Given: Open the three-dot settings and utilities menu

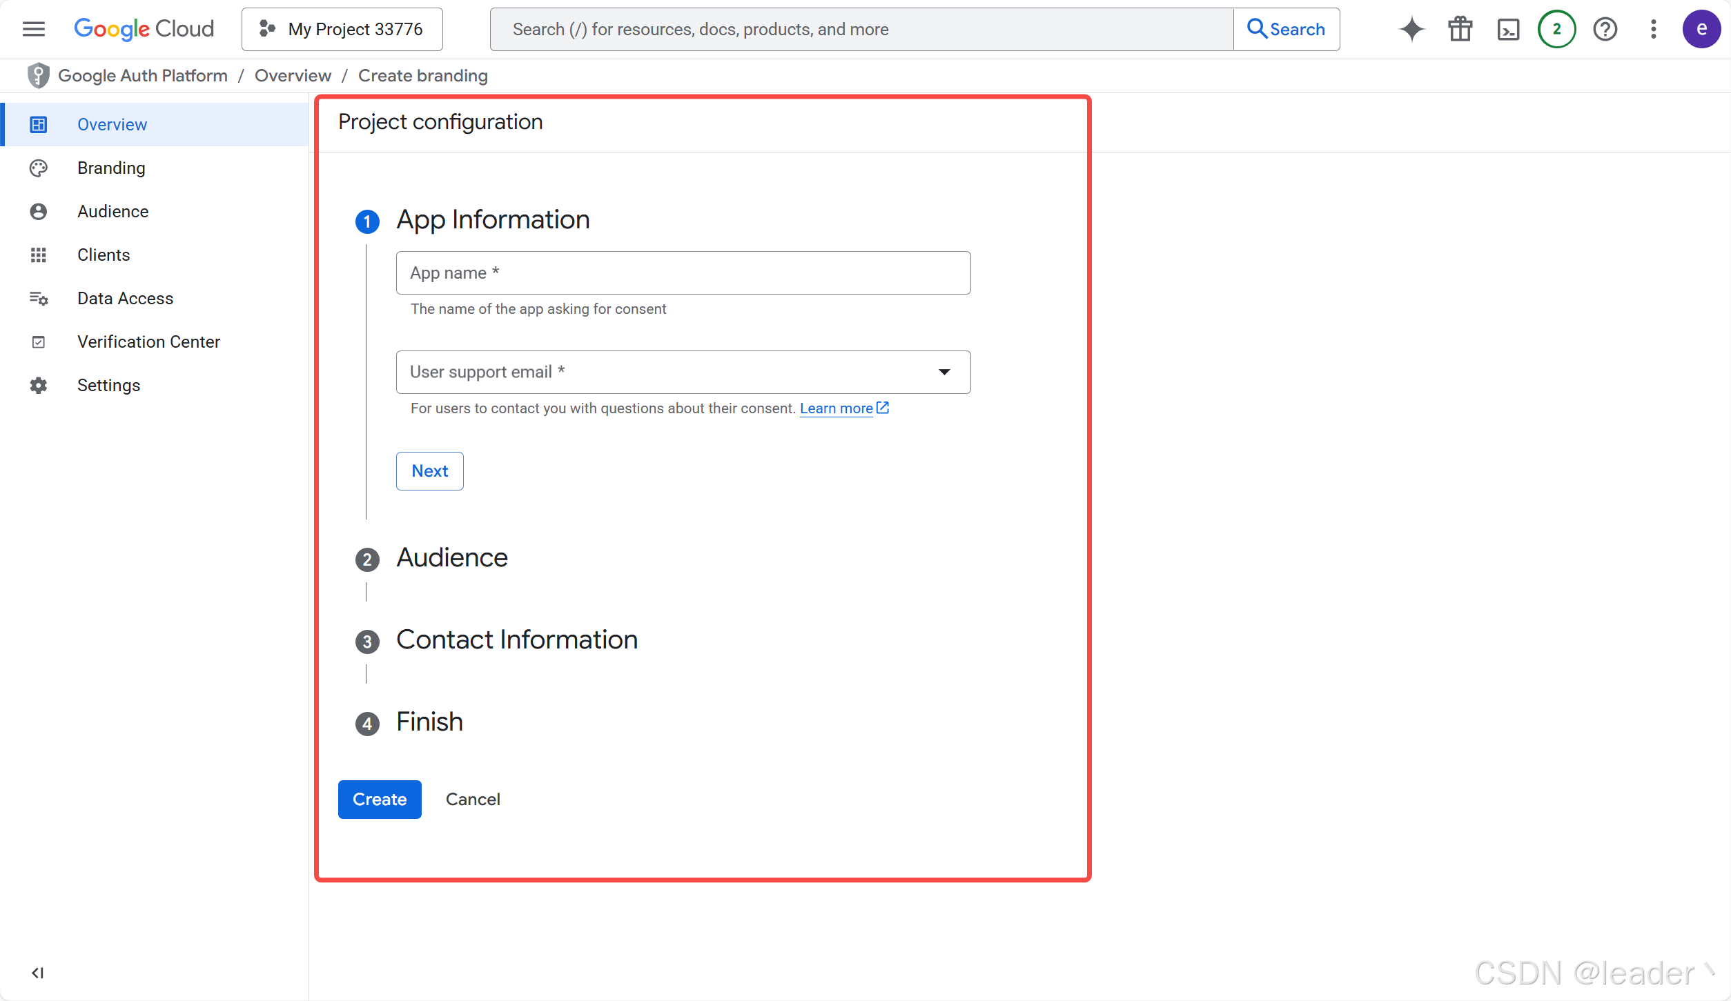Looking at the screenshot, I should click(1653, 29).
